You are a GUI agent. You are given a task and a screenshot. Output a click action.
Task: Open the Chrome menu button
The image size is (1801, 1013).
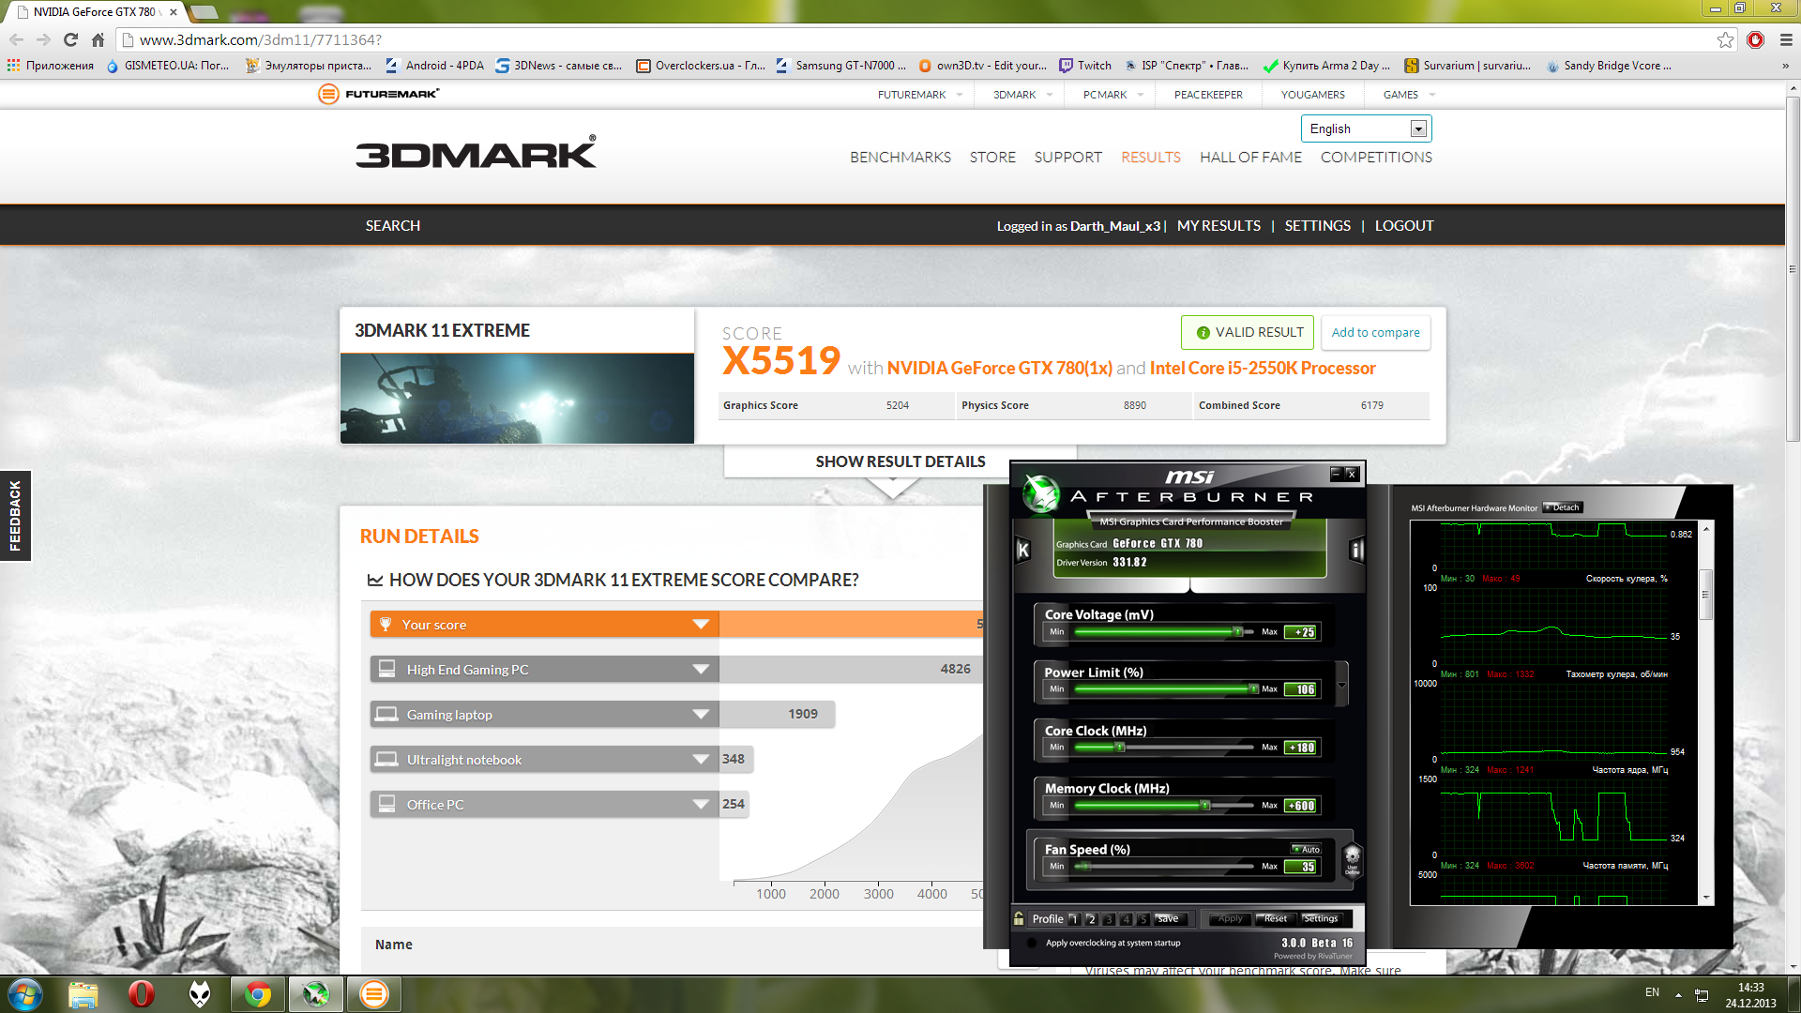click(x=1786, y=39)
